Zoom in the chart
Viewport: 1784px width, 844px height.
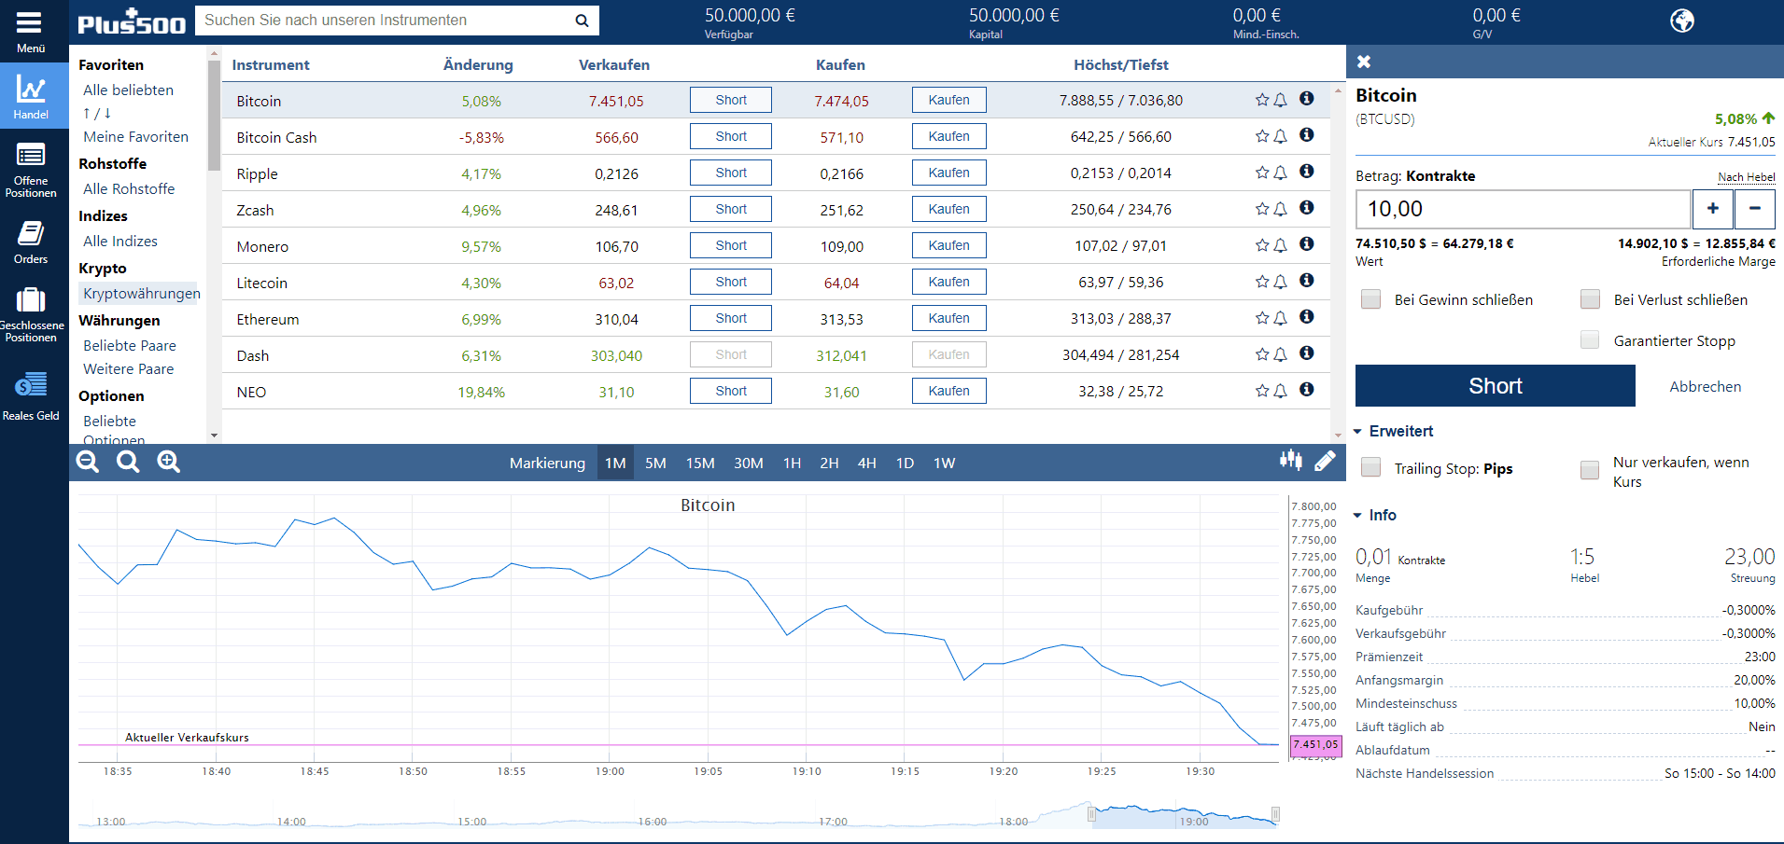[169, 462]
